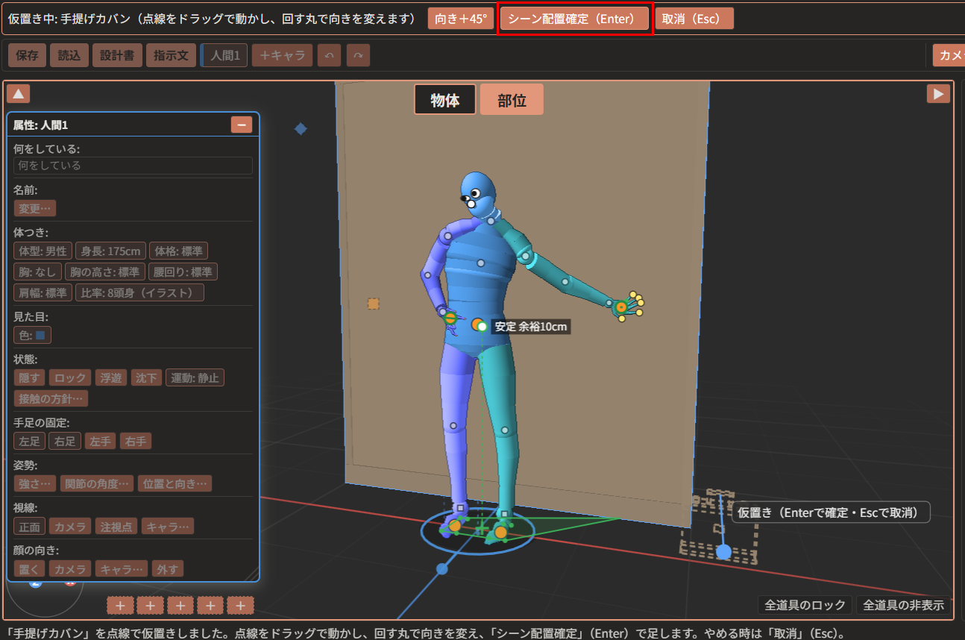Screen dimensions: 965x640
Task: Open 体型: 男性 dropdown
Action: 43,251
